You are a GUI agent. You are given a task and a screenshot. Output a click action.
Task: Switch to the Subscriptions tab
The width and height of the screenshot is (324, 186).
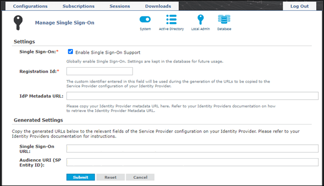[79, 6]
